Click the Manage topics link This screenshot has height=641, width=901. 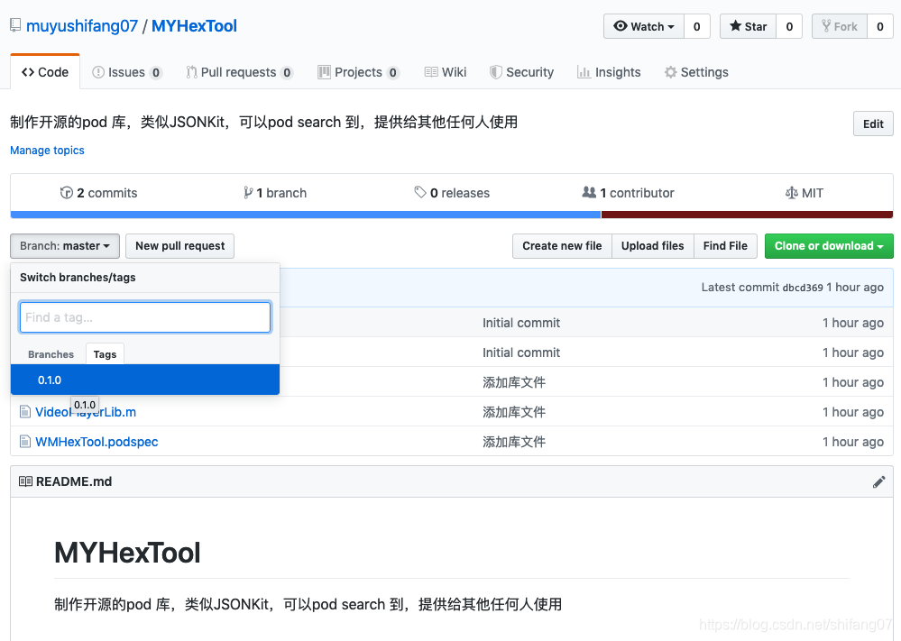point(47,151)
